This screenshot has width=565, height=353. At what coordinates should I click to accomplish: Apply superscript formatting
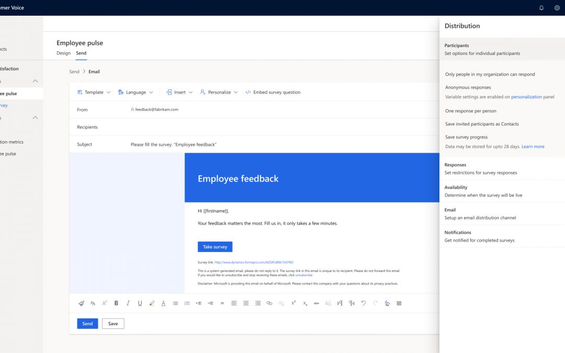coord(293,303)
